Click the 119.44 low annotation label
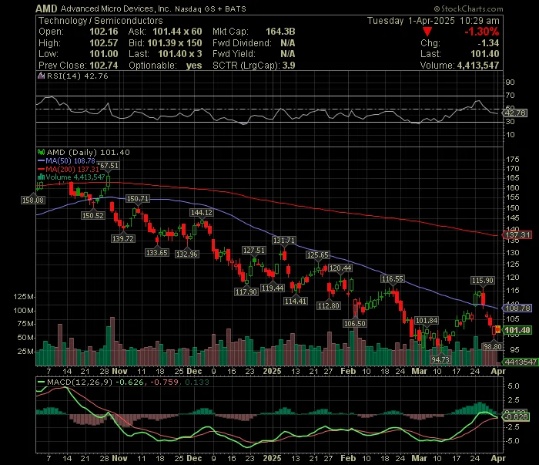This screenshot has width=539, height=465. pos(273,288)
